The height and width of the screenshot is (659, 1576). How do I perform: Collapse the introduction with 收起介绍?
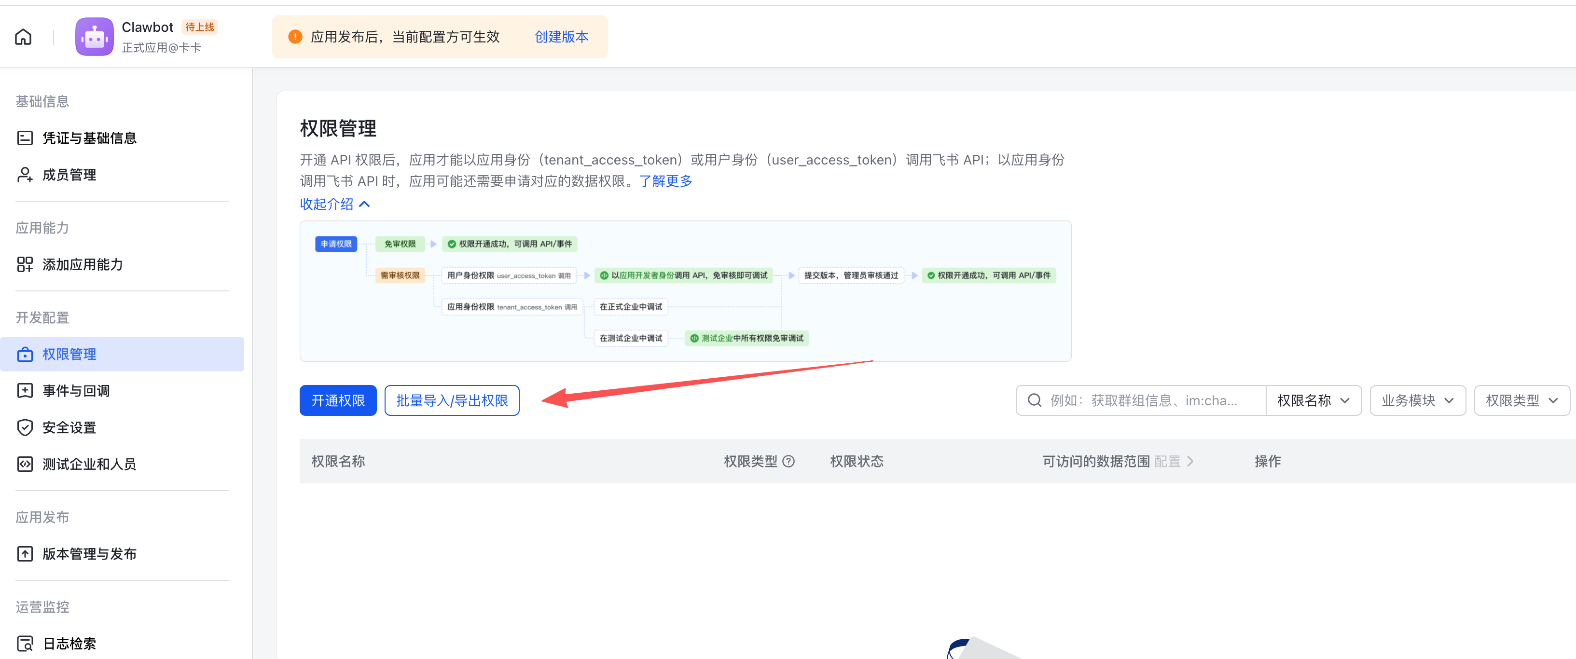point(335,204)
